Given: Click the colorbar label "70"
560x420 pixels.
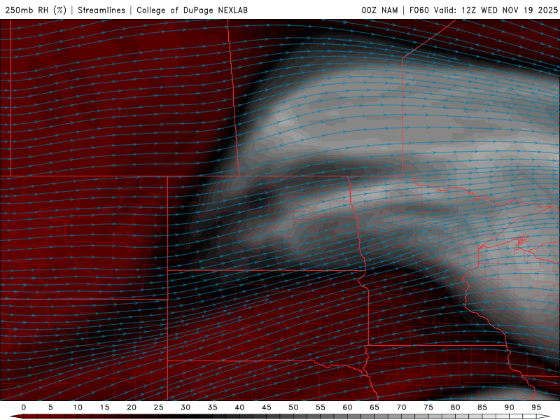Looking at the screenshot, I should click(x=401, y=407).
